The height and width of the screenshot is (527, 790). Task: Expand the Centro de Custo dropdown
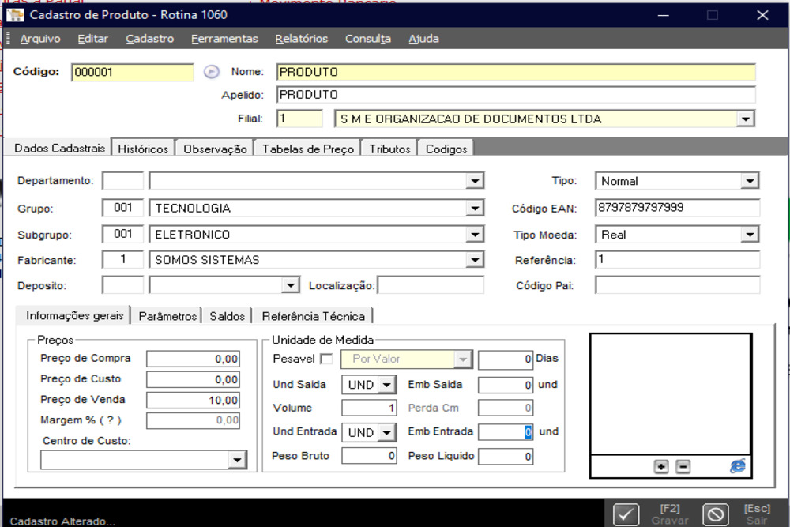(237, 460)
